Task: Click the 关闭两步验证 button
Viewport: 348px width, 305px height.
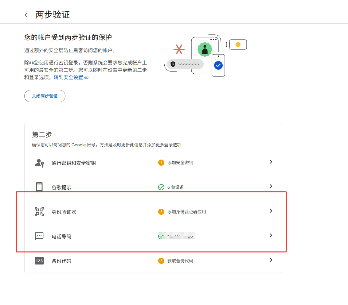Action: 45,96
